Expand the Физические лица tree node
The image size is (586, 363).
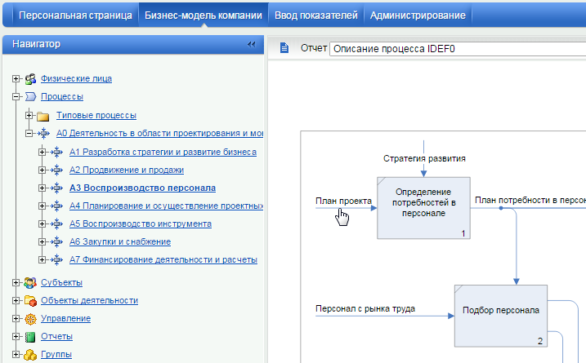pos(16,79)
